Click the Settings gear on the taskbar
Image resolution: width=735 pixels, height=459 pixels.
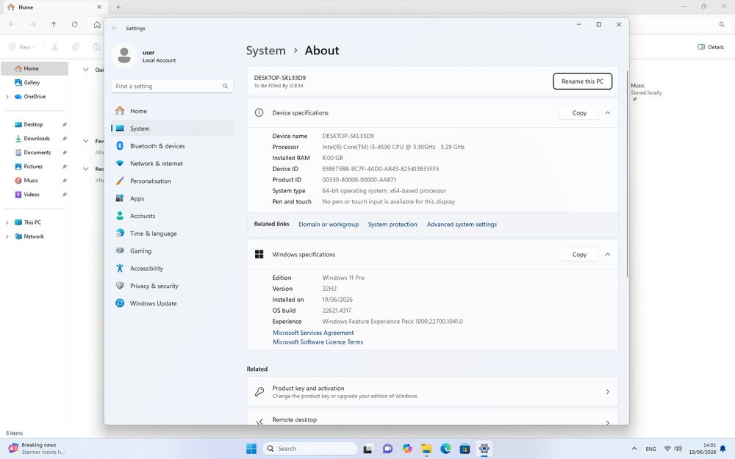click(484, 449)
